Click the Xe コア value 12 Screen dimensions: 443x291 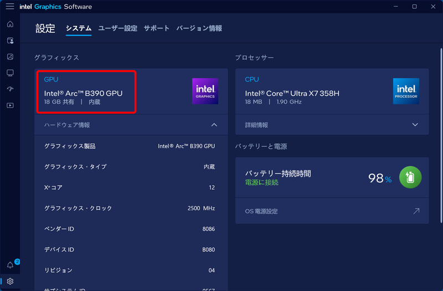pos(212,188)
